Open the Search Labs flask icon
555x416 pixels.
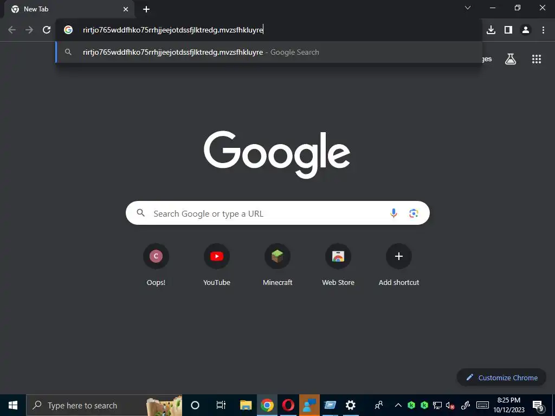click(511, 59)
